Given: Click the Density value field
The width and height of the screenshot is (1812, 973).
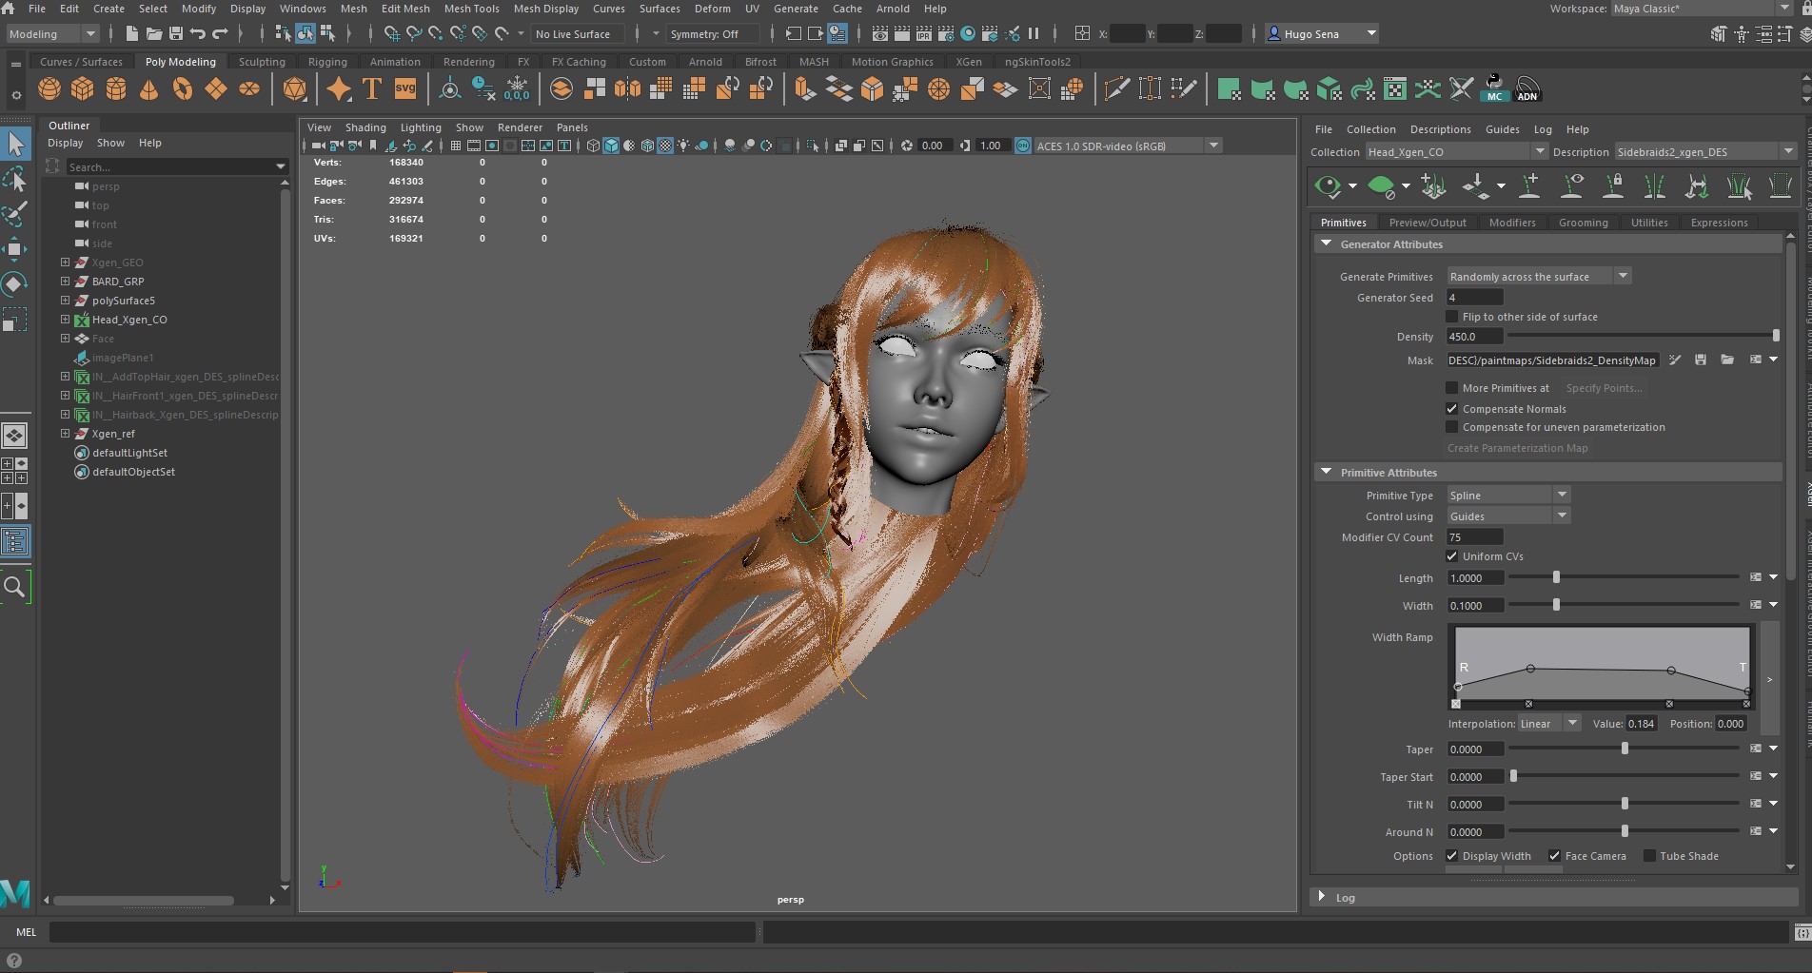Looking at the screenshot, I should (x=1474, y=337).
